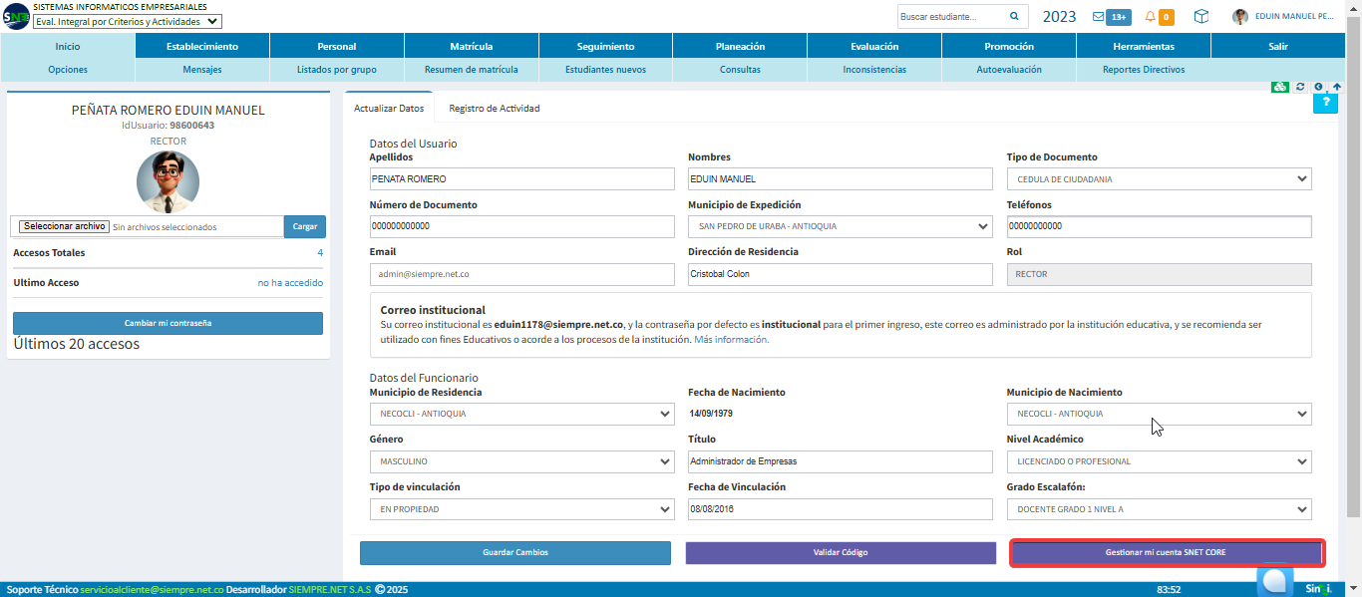Click the Más información link

point(732,340)
